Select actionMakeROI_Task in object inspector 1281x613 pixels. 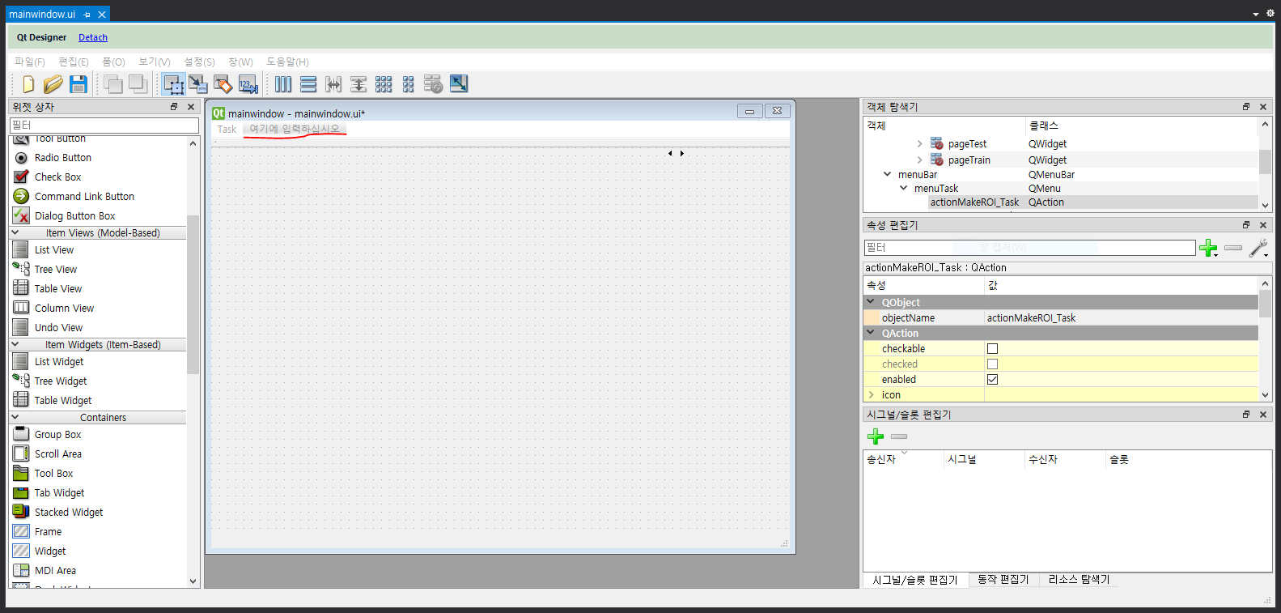pos(974,202)
